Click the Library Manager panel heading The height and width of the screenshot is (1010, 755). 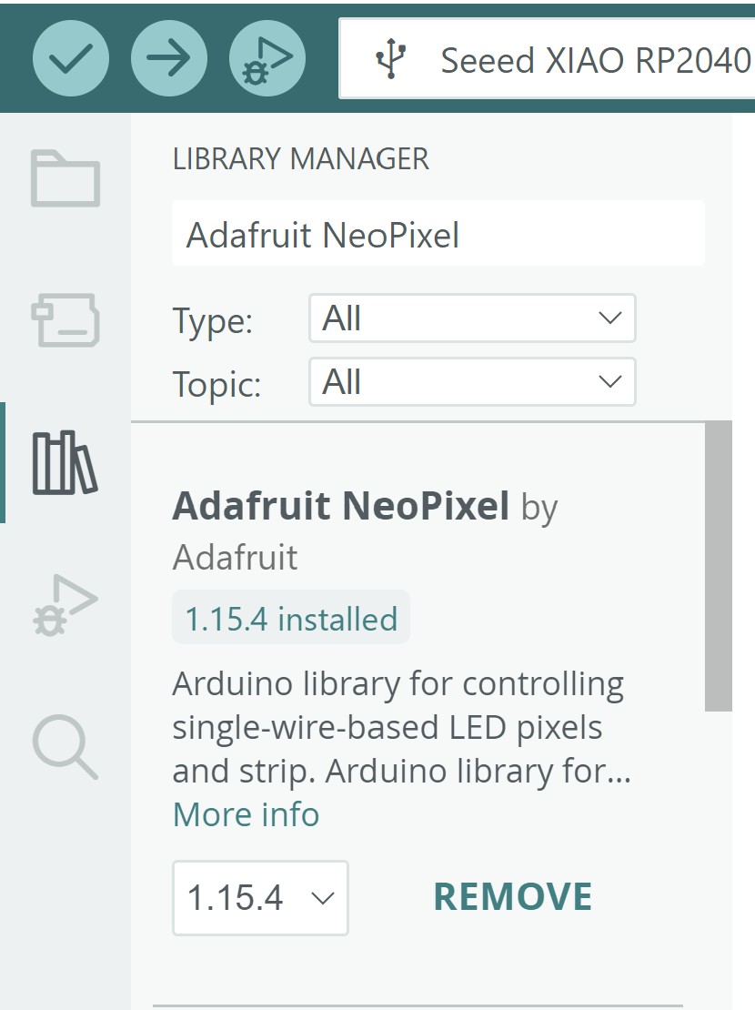(300, 159)
